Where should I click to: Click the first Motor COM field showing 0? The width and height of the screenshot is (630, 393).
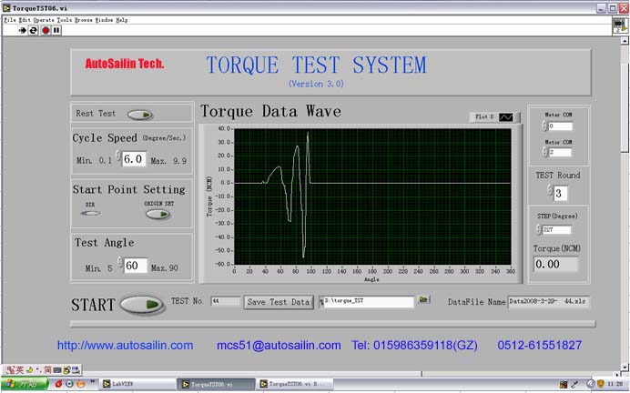pos(560,126)
